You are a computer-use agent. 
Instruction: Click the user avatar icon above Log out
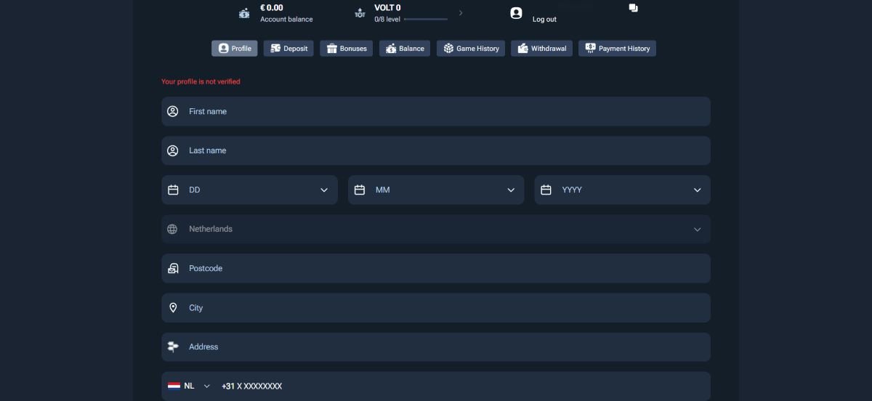click(x=516, y=13)
